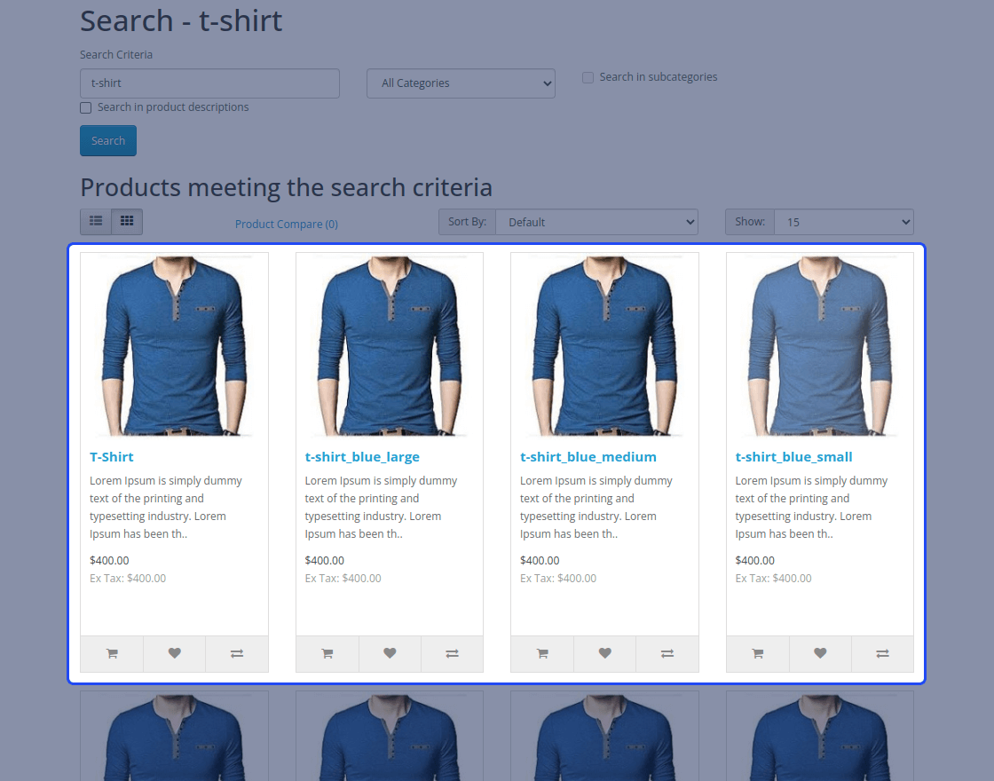The height and width of the screenshot is (781, 994).
Task: Click the t-shirt_blue_medium product image
Action: [x=604, y=345]
